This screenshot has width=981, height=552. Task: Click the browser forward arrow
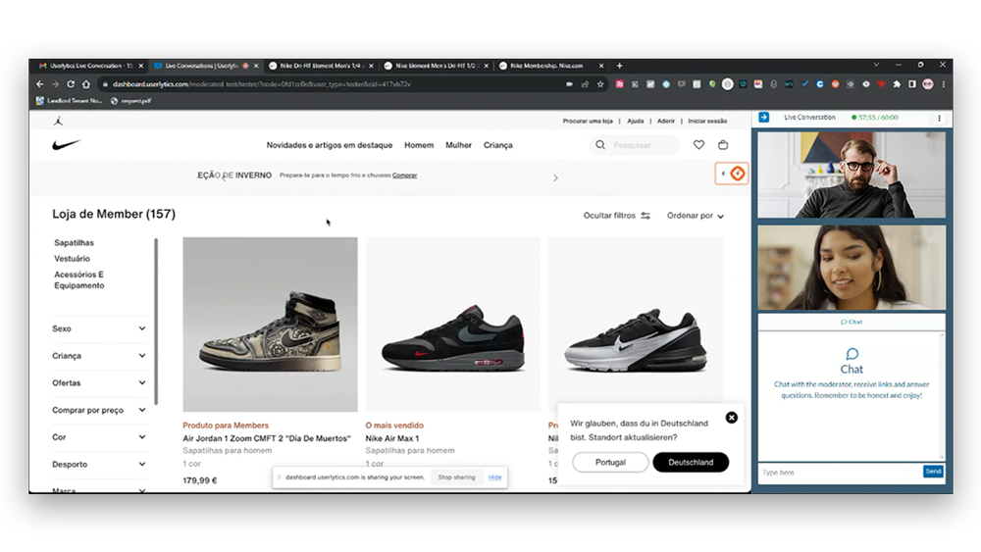point(55,83)
